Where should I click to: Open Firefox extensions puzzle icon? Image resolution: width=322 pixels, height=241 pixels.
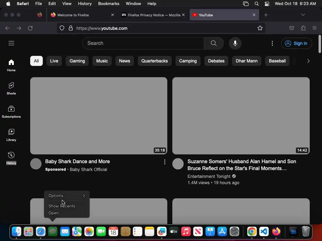point(303,28)
